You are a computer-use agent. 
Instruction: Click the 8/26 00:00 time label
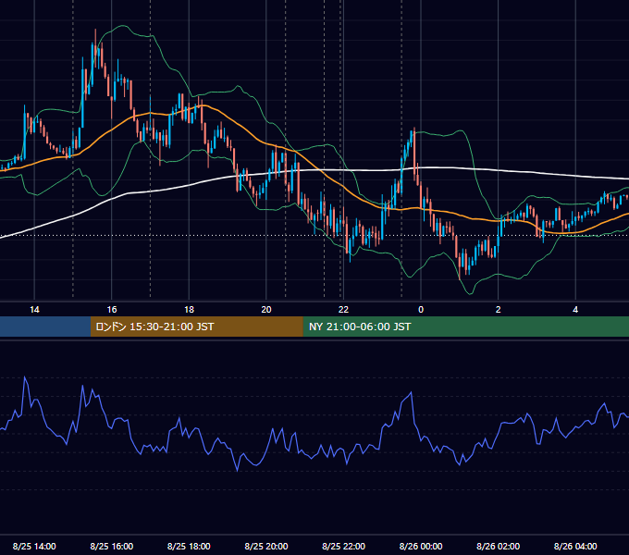(x=421, y=546)
